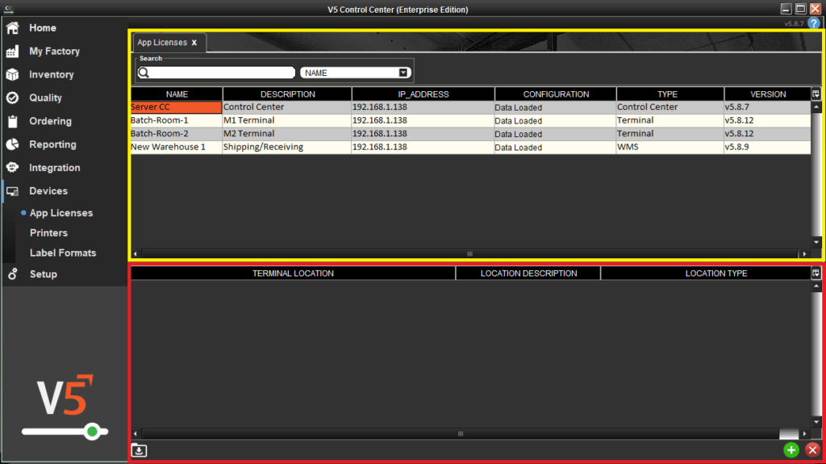Click the export download icon at bottom left
This screenshot has width=826, height=464.
(x=139, y=450)
